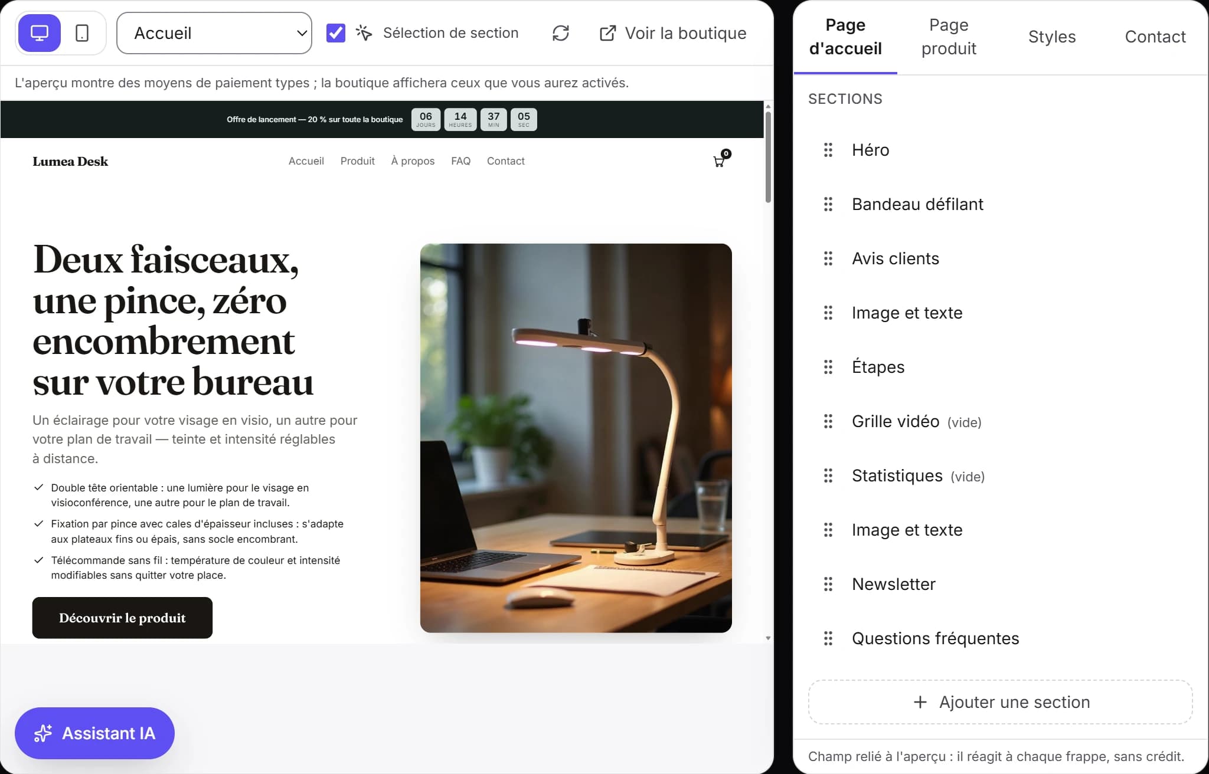Click Découvrir le produit button

[122, 618]
